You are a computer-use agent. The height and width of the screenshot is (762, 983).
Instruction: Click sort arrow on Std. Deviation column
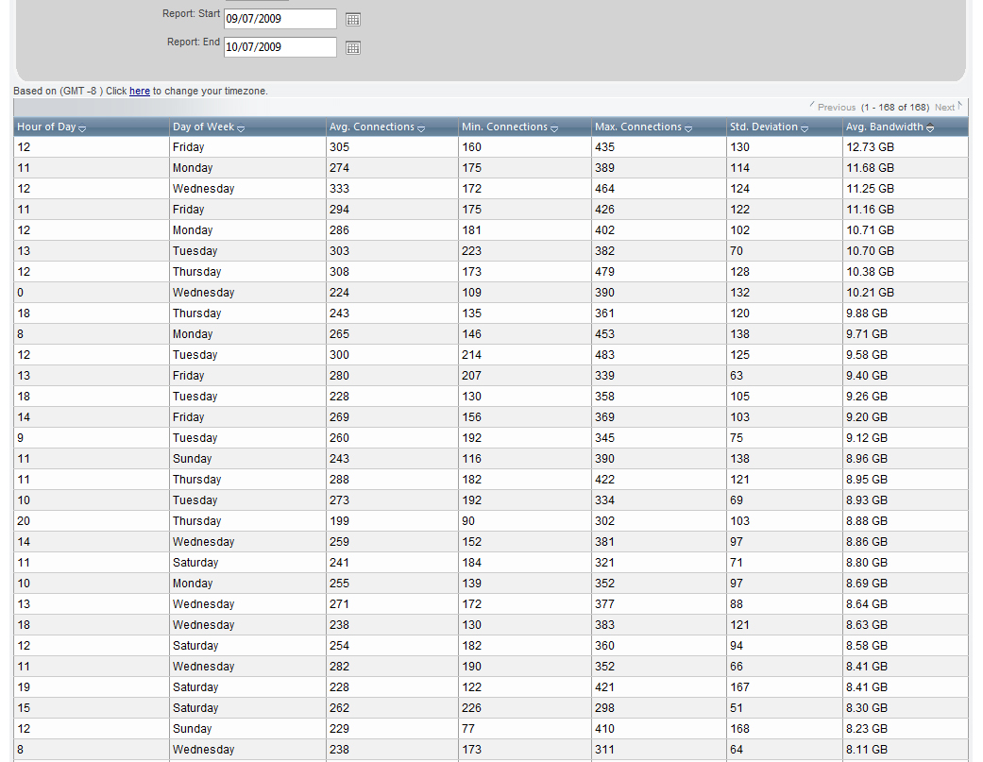(805, 128)
